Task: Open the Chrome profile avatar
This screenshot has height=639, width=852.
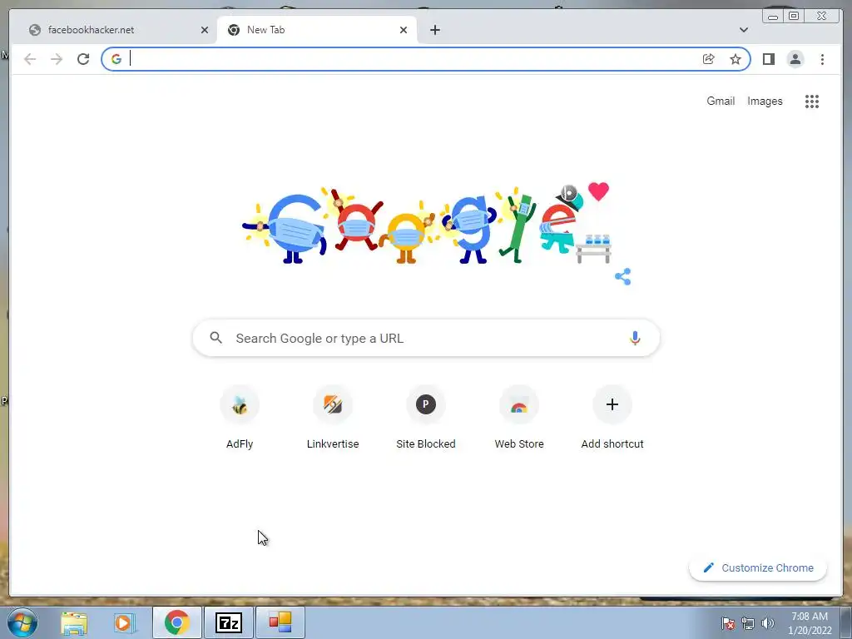Action: tap(795, 59)
